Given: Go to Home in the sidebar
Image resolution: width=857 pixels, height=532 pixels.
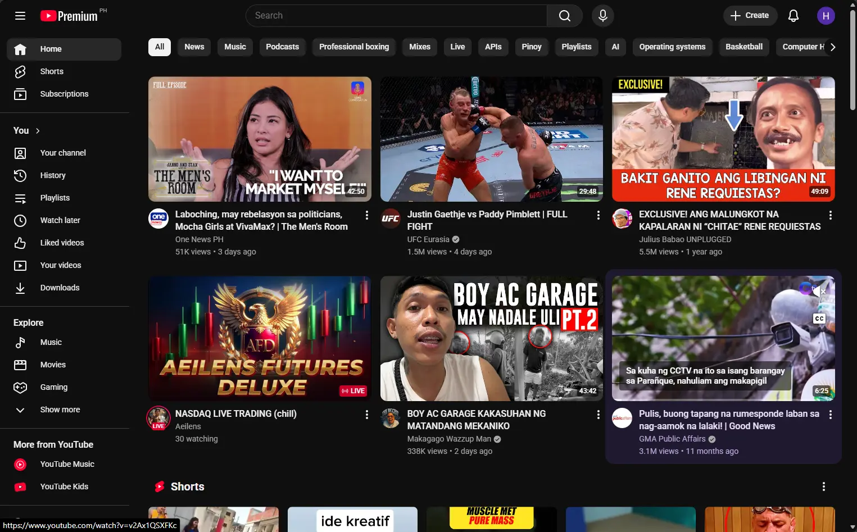Looking at the screenshot, I should [64, 49].
